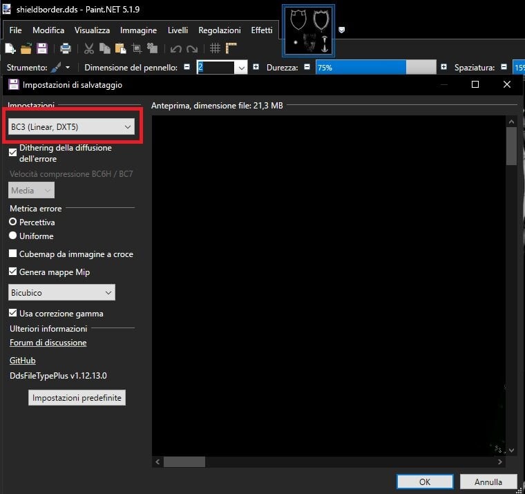Viewport: 525px width, 494px height.
Task: Open the Immagine menu
Action: coord(138,30)
